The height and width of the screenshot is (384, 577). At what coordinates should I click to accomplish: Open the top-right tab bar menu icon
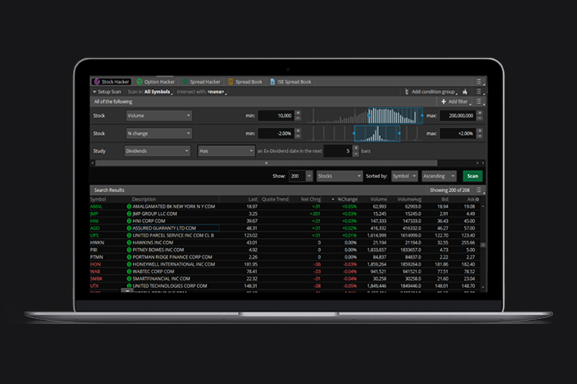pyautogui.click(x=479, y=81)
